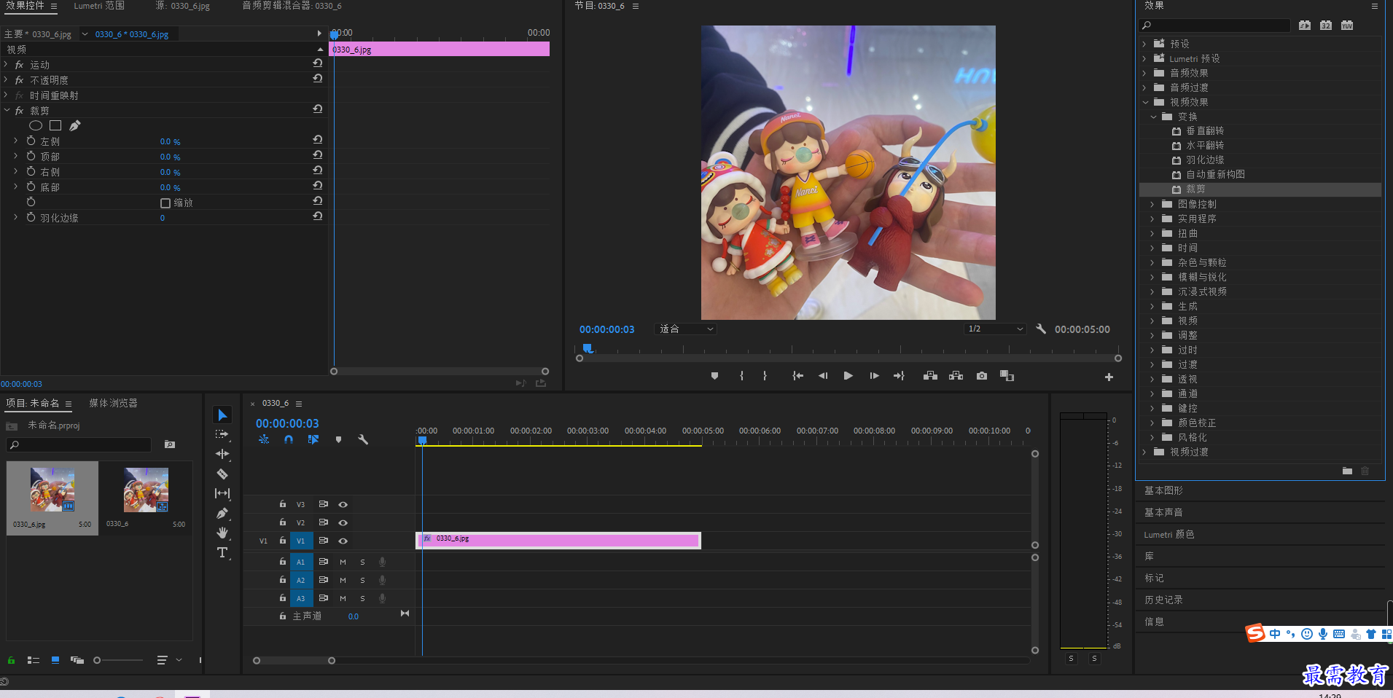The image size is (1393, 698).
Task: Switch to the 媒体浏览器 tab
Action: point(113,403)
